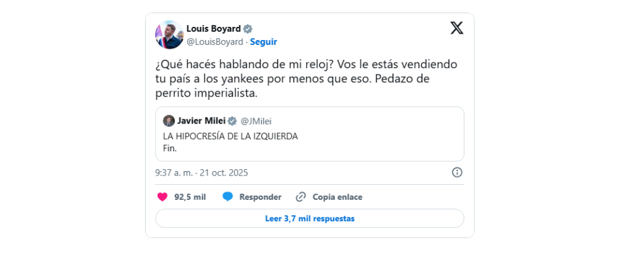Click Javier Milei's verified badge
640x256 pixels.
pyautogui.click(x=232, y=121)
